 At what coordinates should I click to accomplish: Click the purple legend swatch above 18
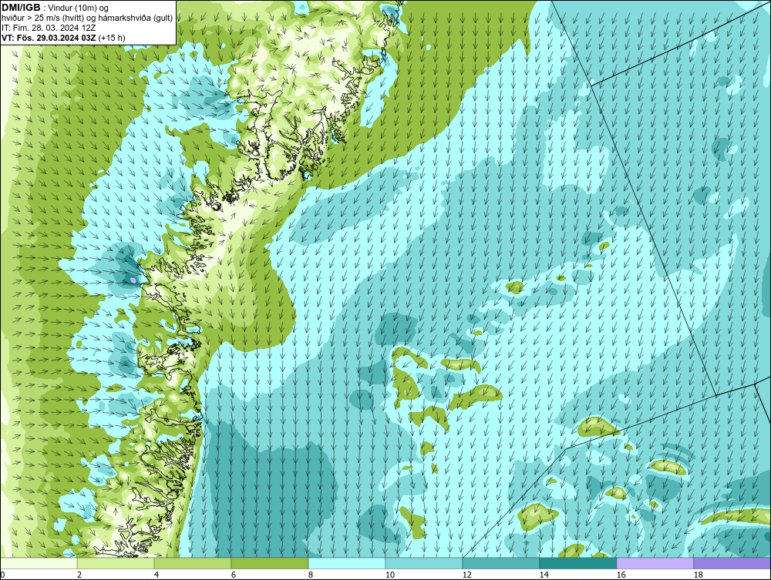pyautogui.click(x=732, y=563)
